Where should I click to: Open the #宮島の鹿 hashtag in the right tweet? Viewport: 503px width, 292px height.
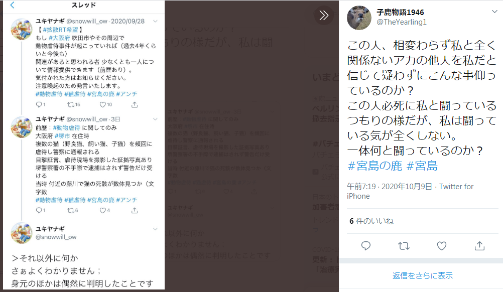click(374, 166)
